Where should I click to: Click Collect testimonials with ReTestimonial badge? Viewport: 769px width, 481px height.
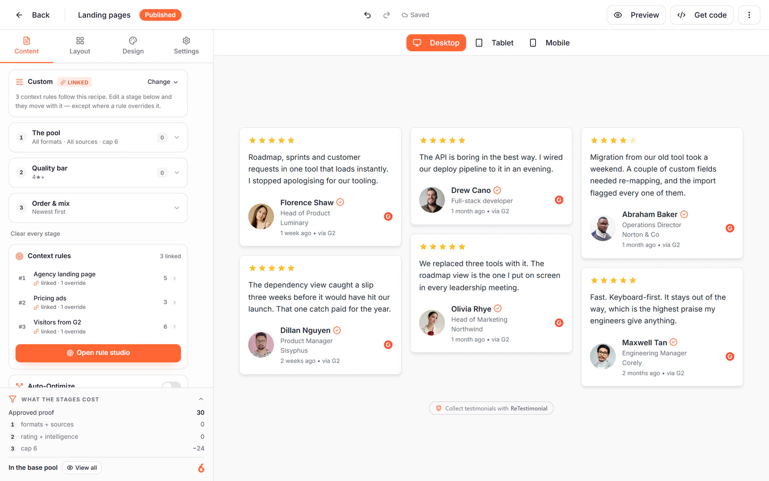tap(491, 408)
